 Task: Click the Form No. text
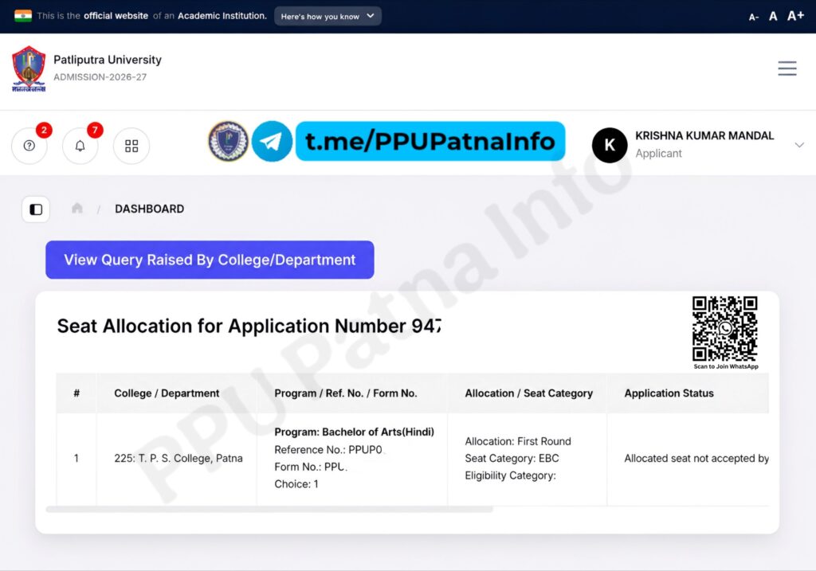click(310, 467)
